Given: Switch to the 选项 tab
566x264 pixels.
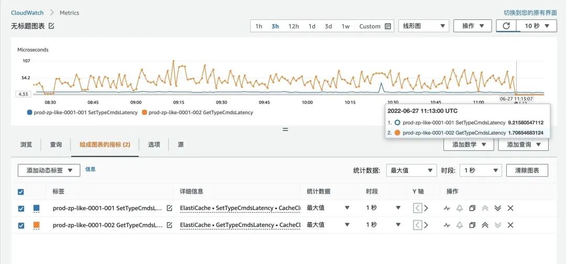Looking at the screenshot, I should coord(154,145).
